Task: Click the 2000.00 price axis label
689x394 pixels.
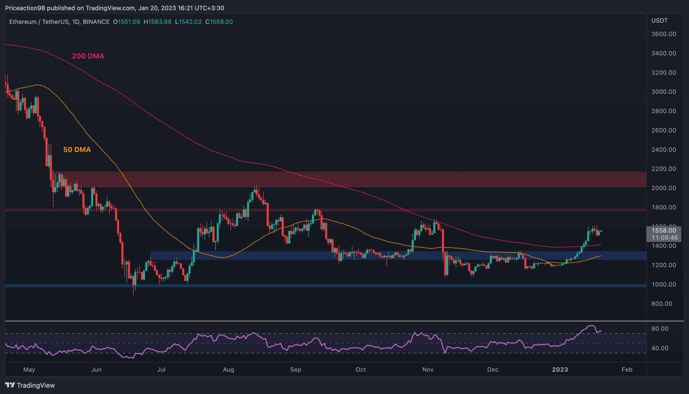Action: coord(663,188)
